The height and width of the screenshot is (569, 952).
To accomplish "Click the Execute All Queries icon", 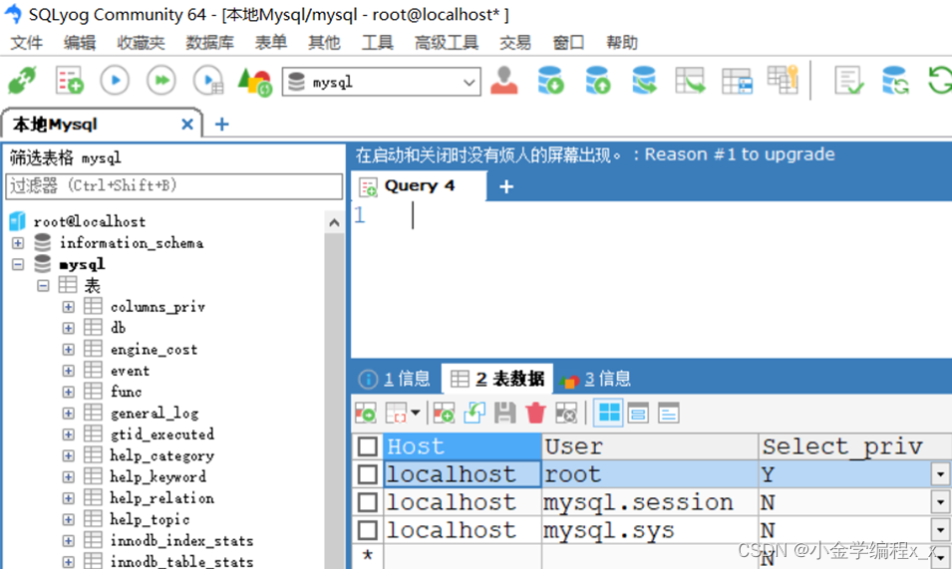I will point(161,81).
